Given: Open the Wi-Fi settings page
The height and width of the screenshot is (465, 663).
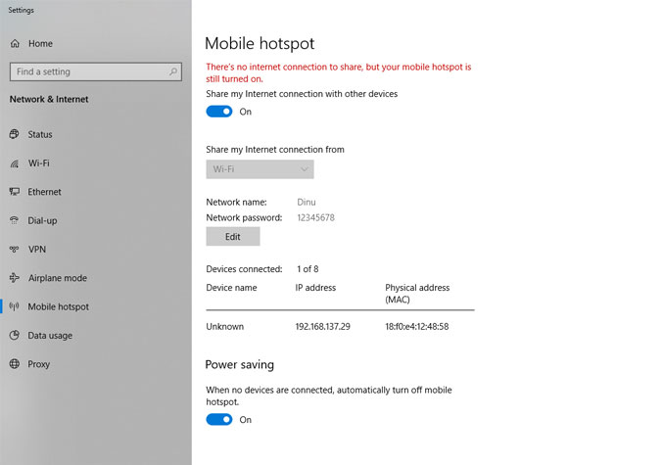Looking at the screenshot, I should 39,163.
